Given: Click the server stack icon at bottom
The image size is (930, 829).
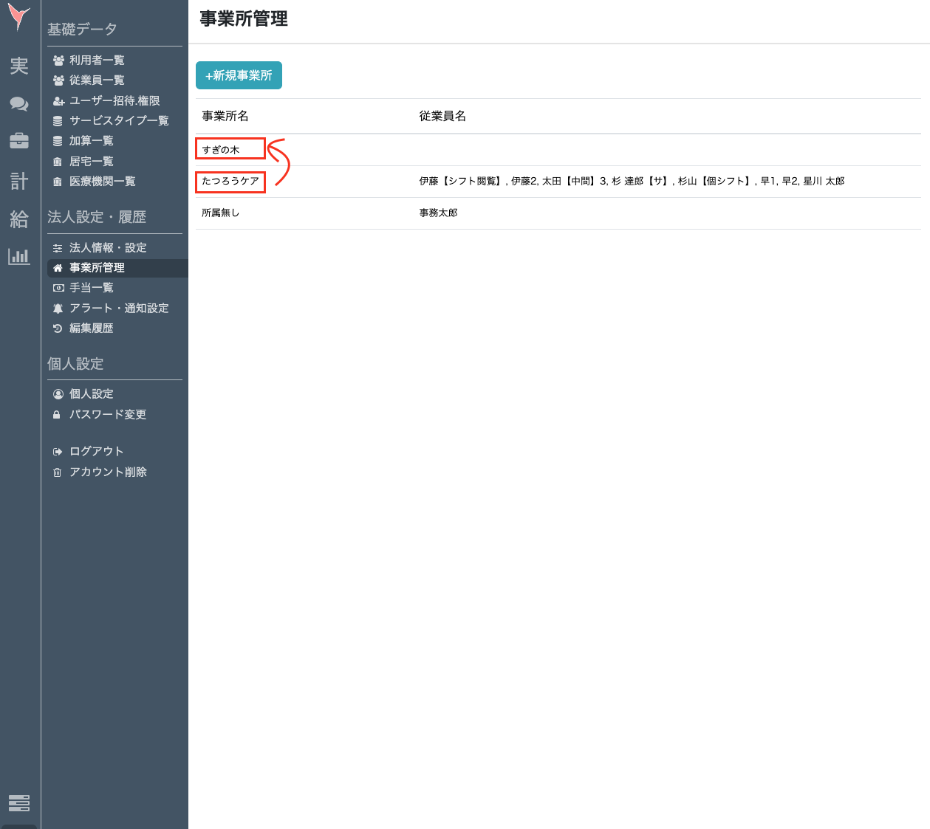Looking at the screenshot, I should [x=19, y=802].
